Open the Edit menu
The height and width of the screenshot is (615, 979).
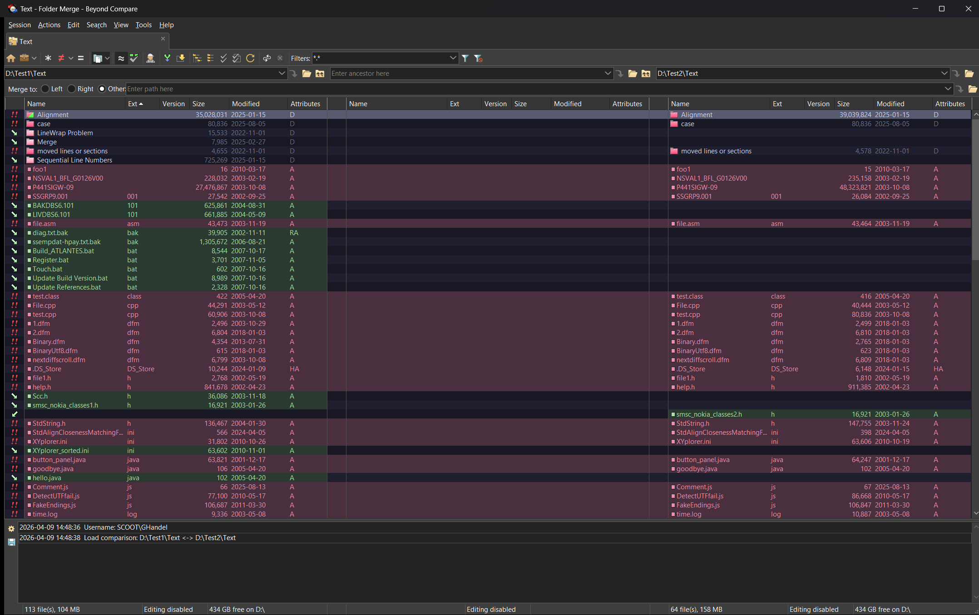pyautogui.click(x=73, y=25)
